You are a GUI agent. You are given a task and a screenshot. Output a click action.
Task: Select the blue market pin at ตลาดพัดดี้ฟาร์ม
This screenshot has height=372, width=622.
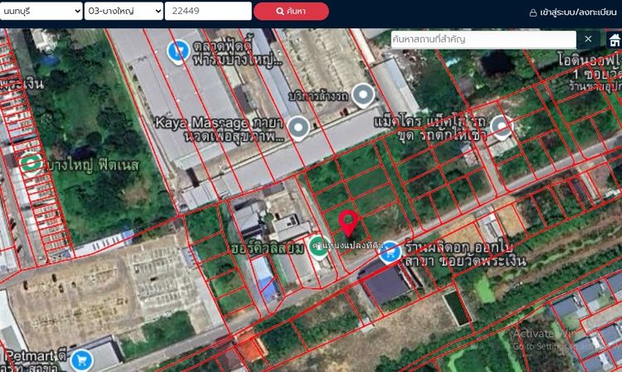(x=177, y=51)
